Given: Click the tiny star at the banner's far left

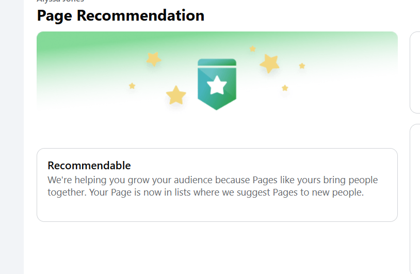Looking at the screenshot, I should tap(132, 86).
